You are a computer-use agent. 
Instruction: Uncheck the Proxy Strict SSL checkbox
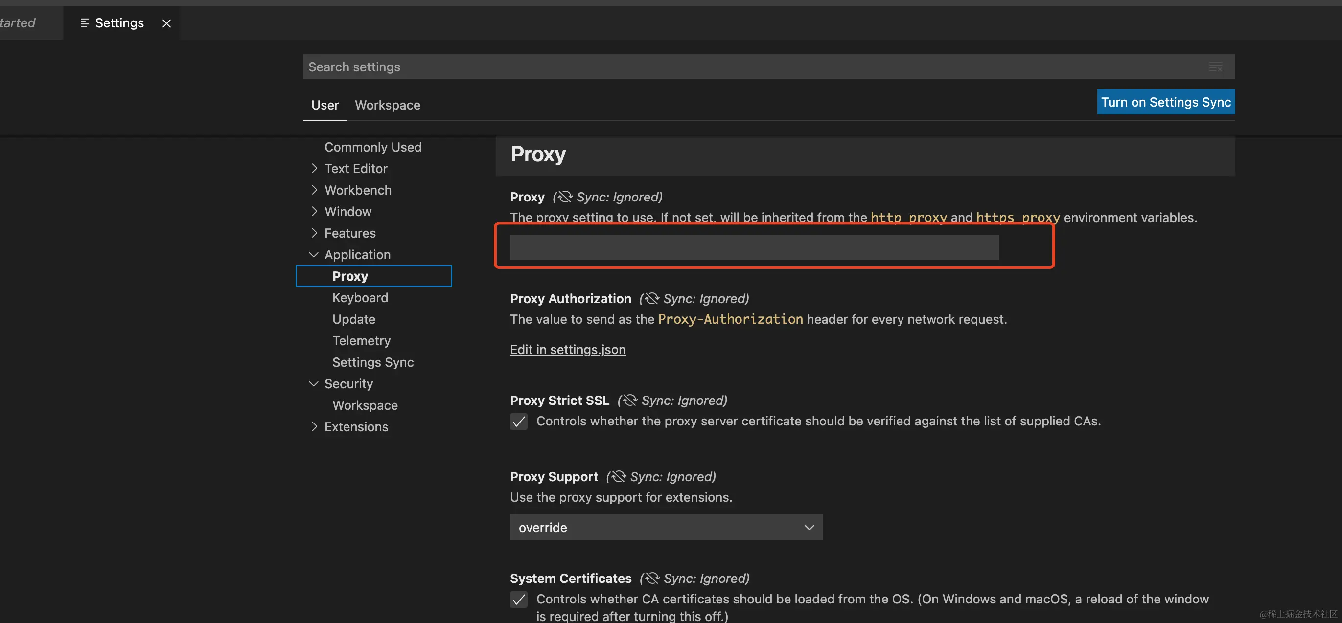(x=518, y=421)
